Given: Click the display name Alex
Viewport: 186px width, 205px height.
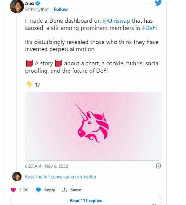Looking at the screenshot, I should tap(30, 3).
